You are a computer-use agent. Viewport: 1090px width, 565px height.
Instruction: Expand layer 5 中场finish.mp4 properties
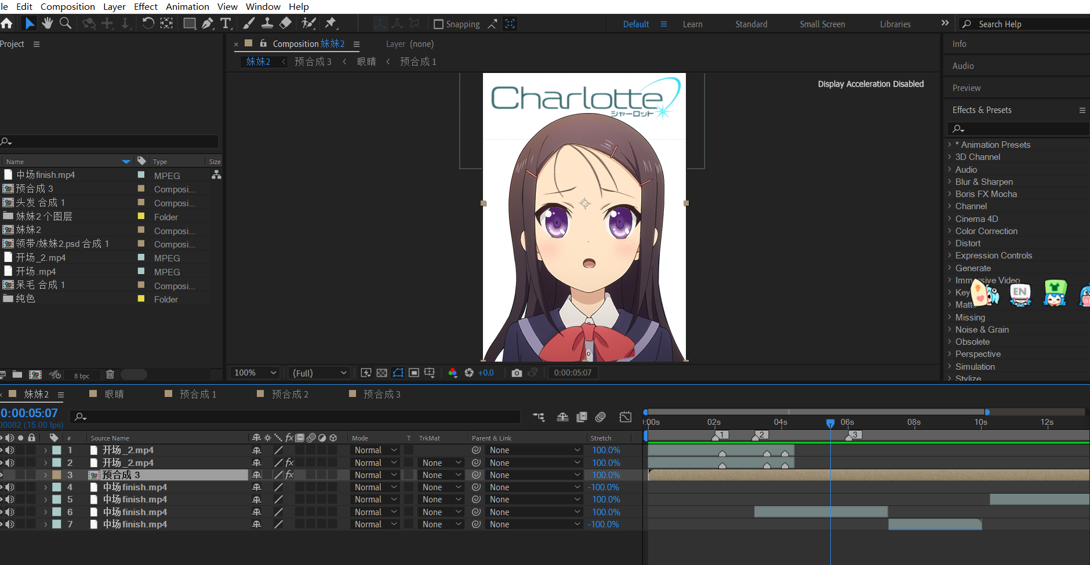coord(45,500)
